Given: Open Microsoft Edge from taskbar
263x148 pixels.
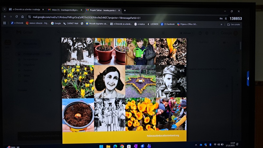Looking at the screenshot, I should point(115,146).
